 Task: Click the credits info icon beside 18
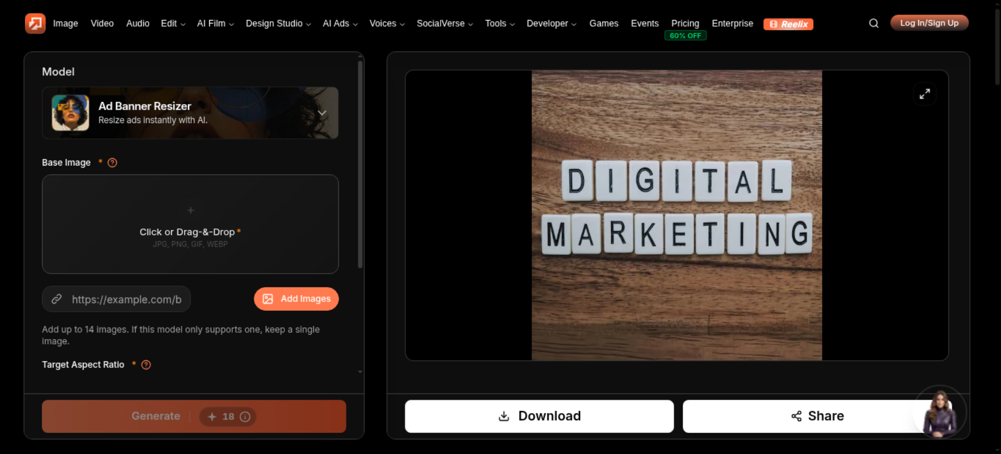click(x=245, y=416)
